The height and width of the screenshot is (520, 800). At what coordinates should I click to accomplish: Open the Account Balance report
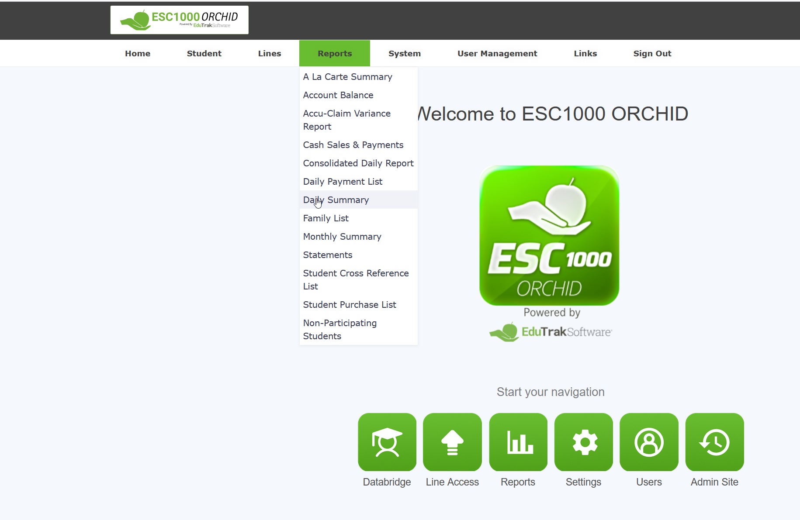338,95
